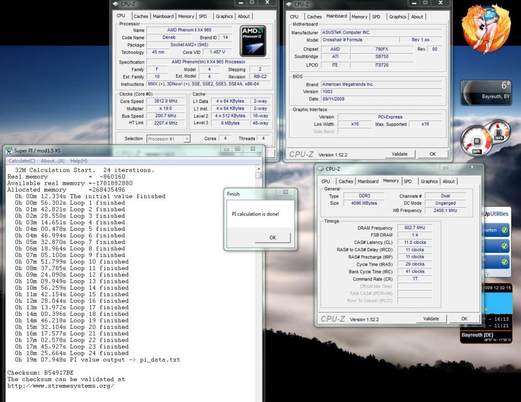Open SPD tab in CPU-Z Memory window
This screenshot has height=402, width=521.
408,182
